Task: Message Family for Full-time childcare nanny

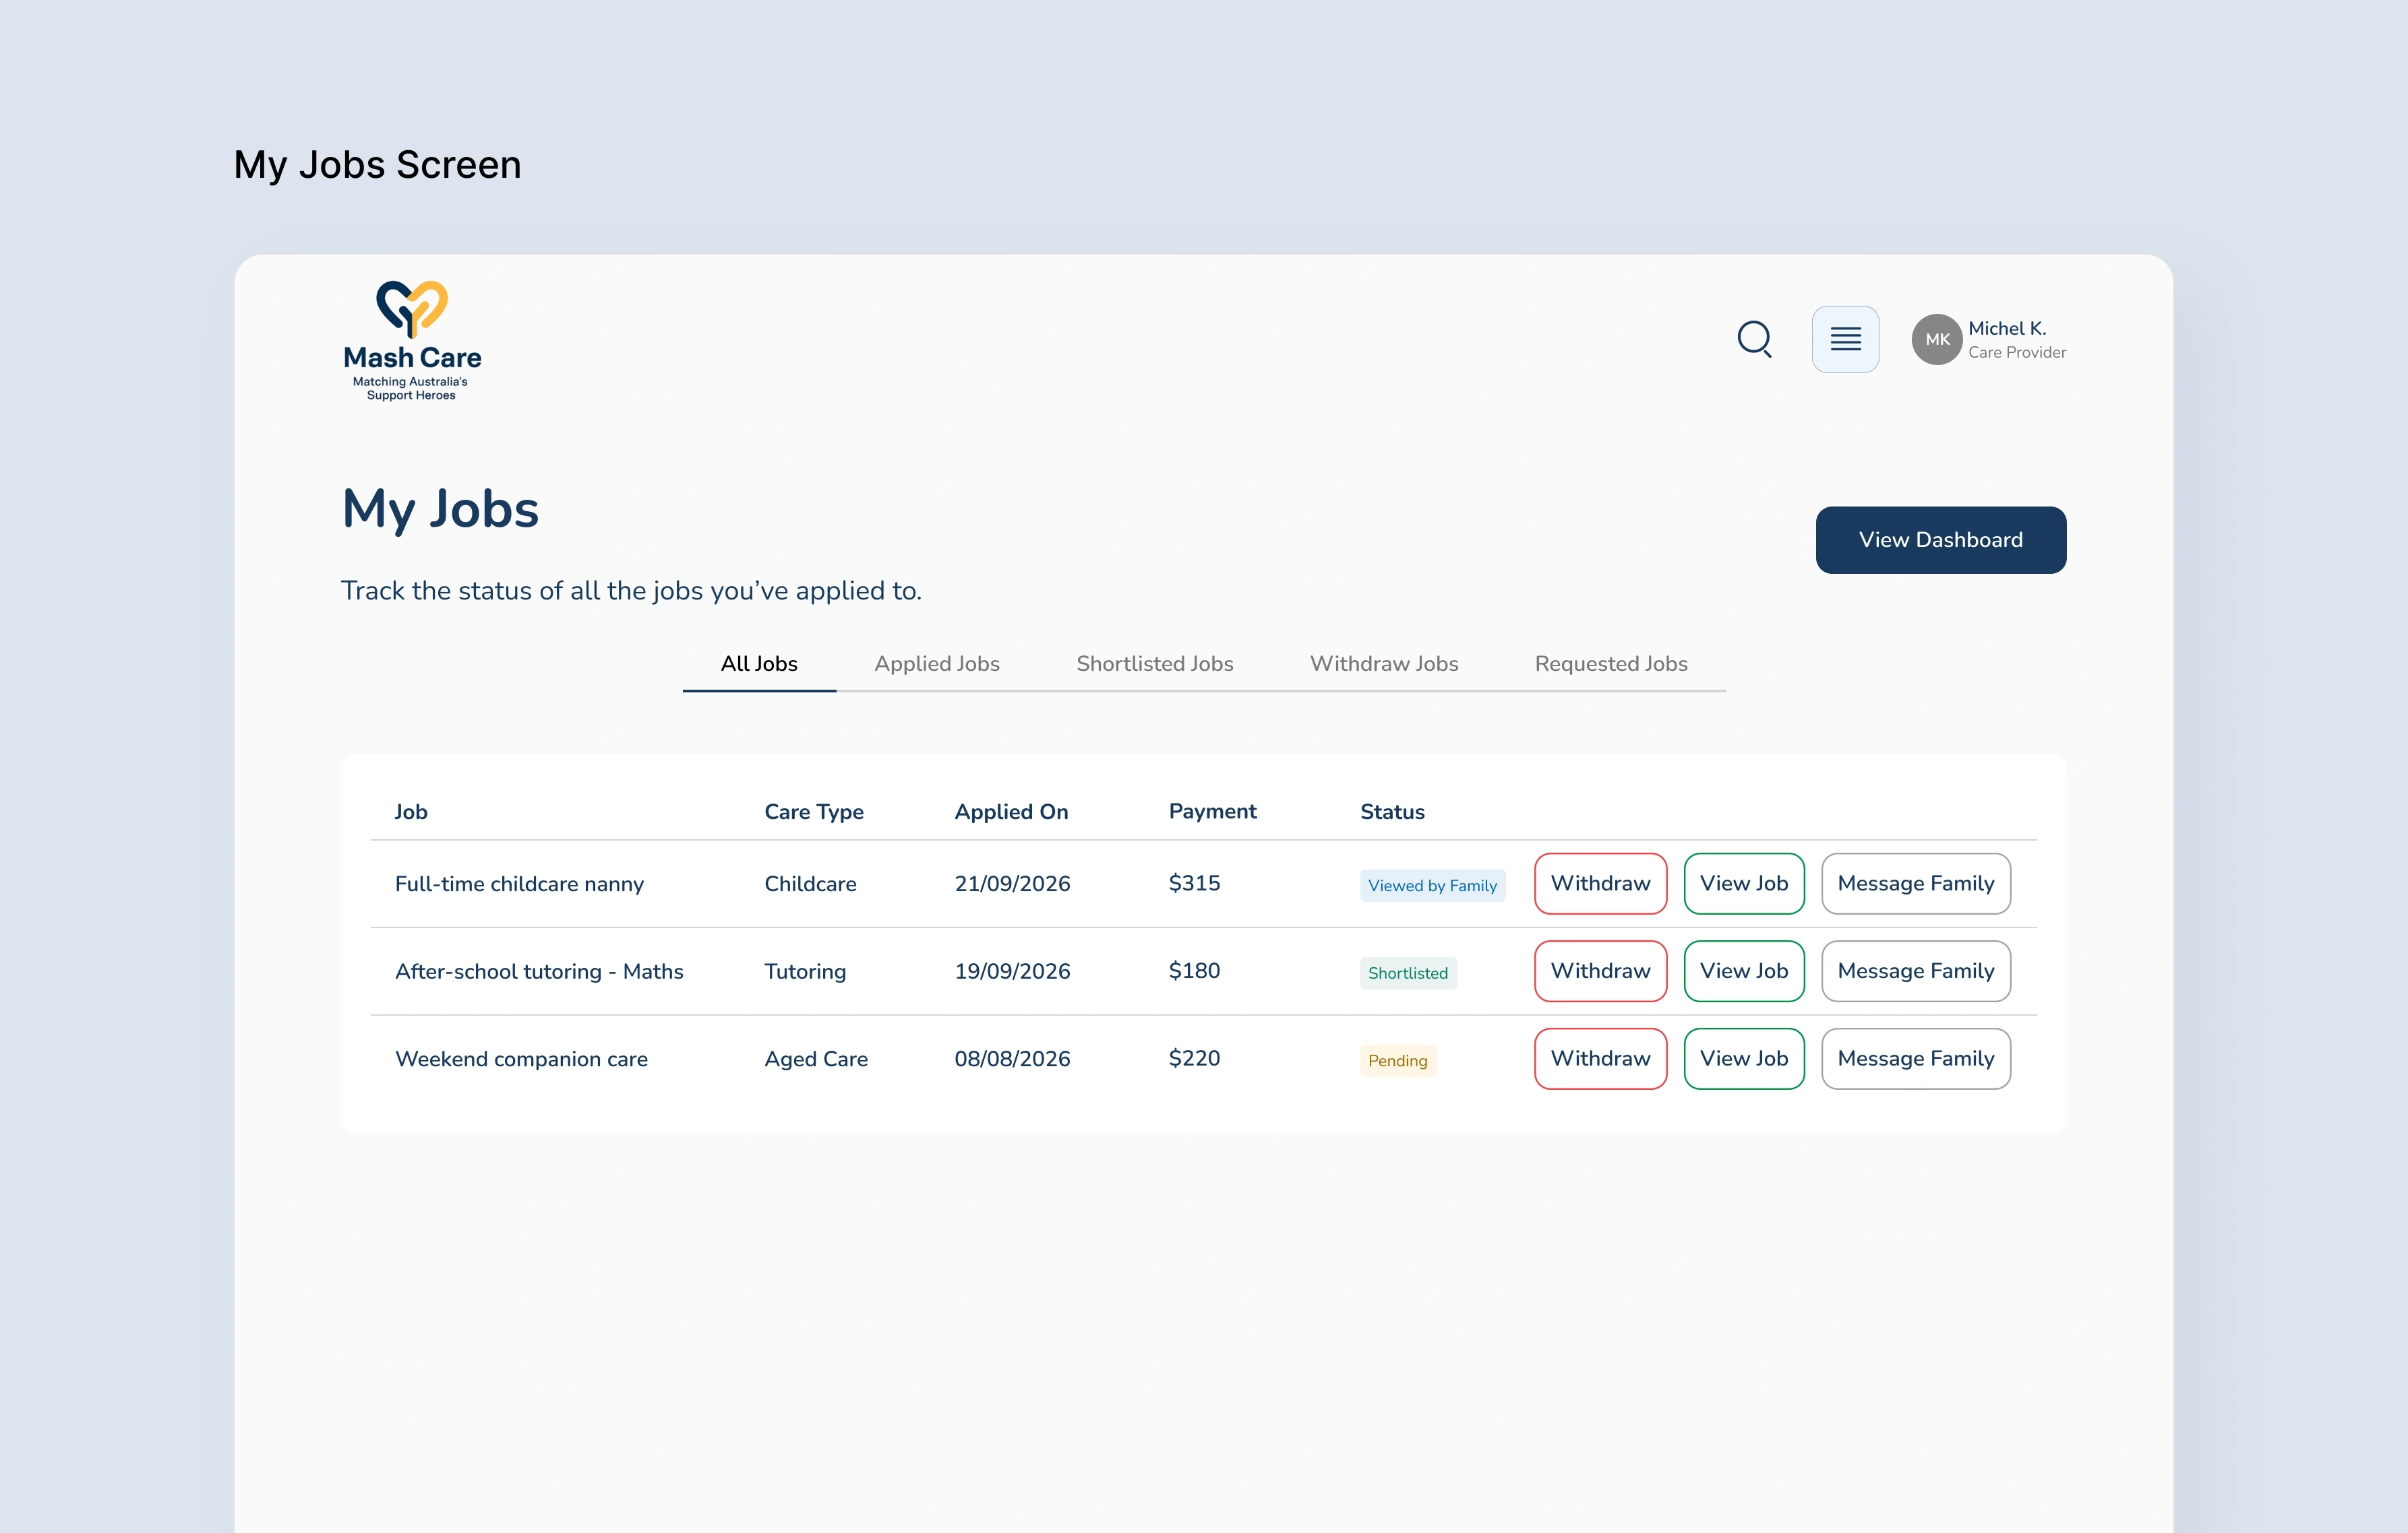Action: 1916,884
